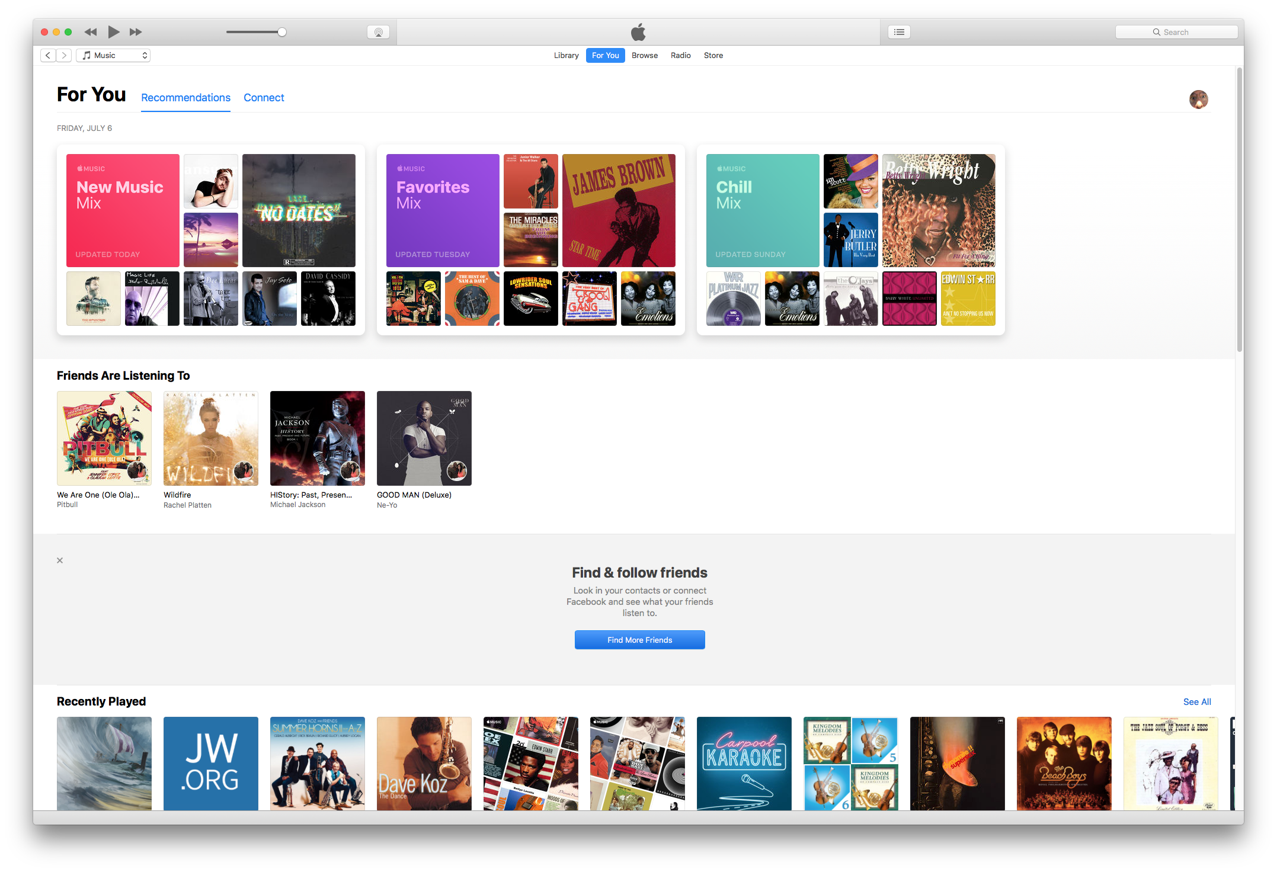This screenshot has width=1277, height=872.
Task: Click the Michael Jackson artist name
Action: click(x=297, y=505)
